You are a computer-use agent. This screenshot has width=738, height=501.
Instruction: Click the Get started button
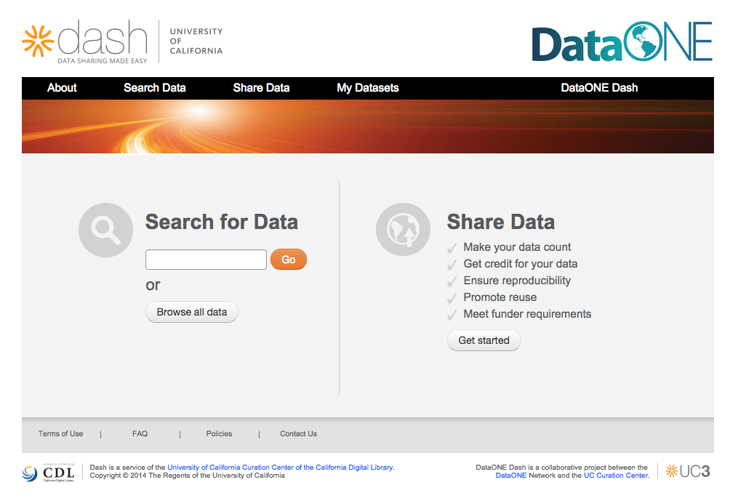484,340
